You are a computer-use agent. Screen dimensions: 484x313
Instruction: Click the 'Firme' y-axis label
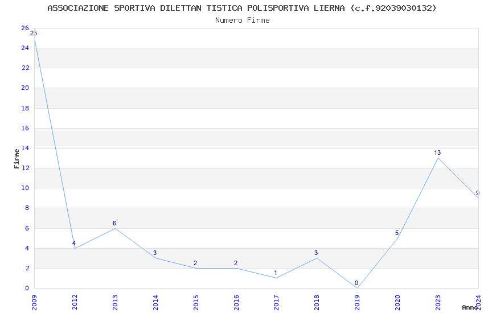[17, 158]
